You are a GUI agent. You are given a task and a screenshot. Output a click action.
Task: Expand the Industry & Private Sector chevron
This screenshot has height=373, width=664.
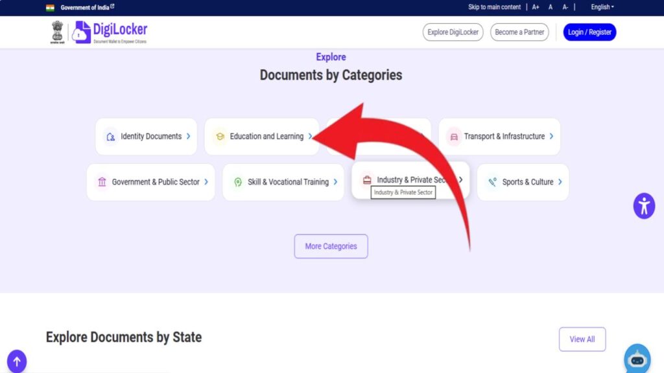click(460, 180)
